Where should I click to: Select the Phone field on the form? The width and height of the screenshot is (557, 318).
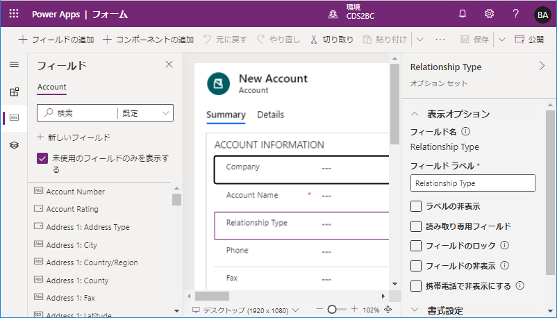pyautogui.click(x=301, y=253)
